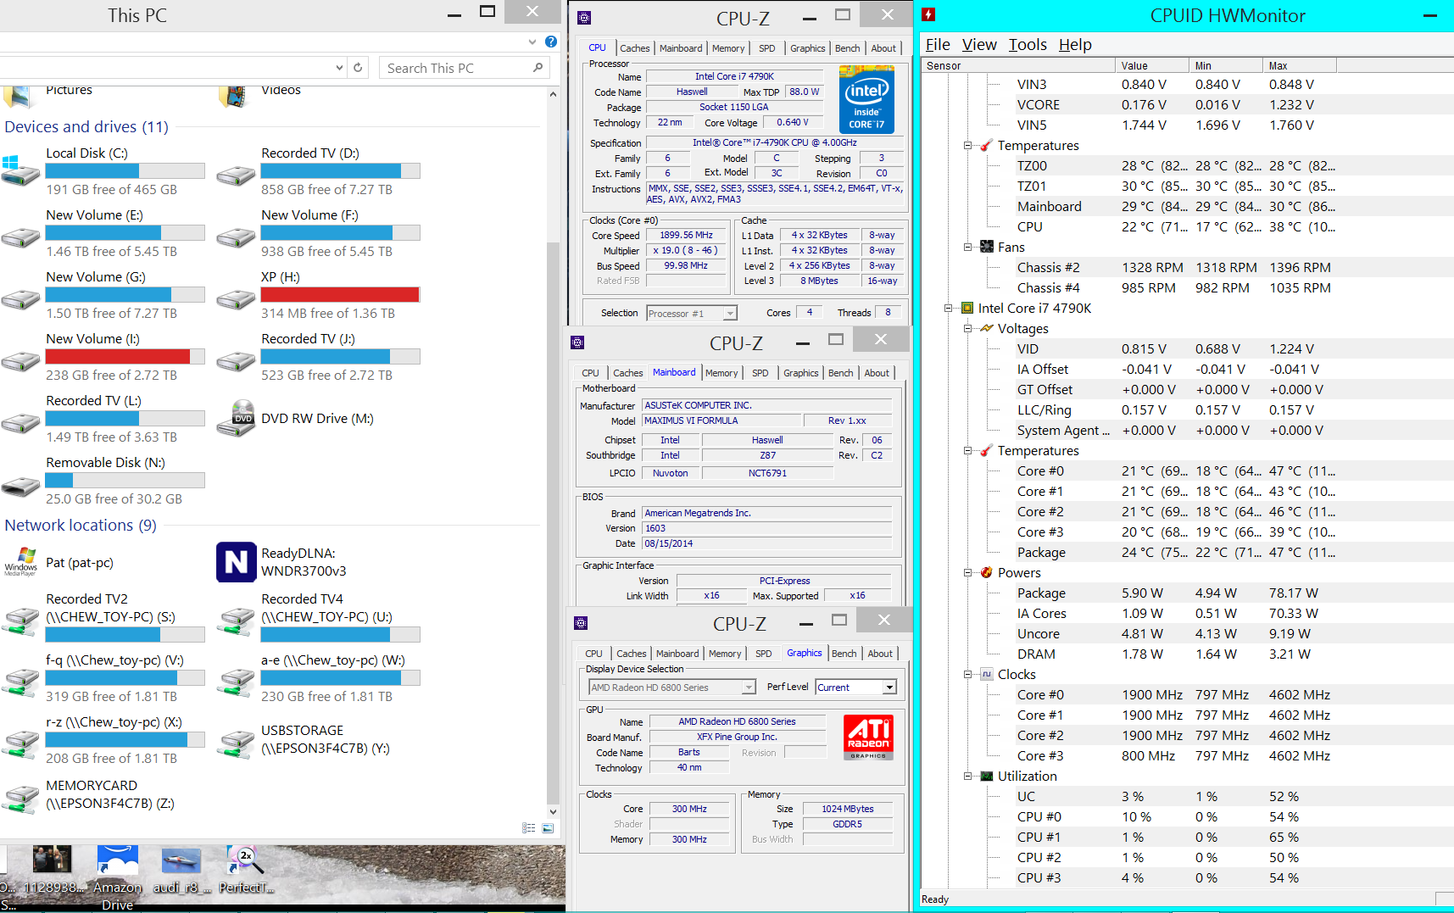1454x913 pixels.
Task: Click the XP (H:) red capacity bar
Action: pos(340,294)
